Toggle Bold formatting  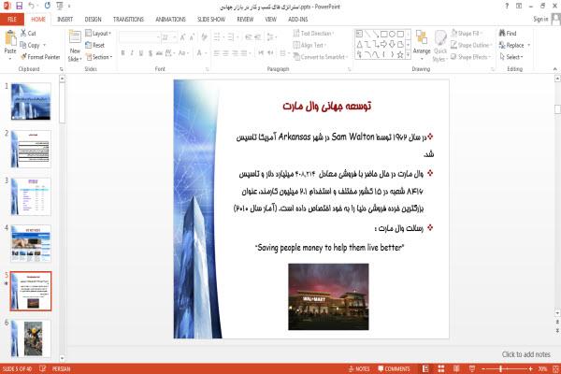(122, 53)
